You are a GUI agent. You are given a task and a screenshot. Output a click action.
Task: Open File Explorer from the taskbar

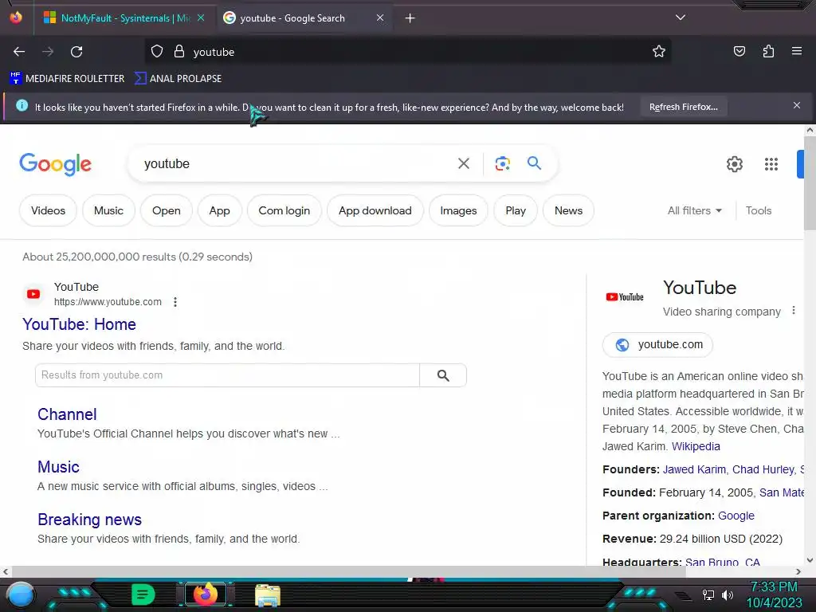click(x=268, y=594)
